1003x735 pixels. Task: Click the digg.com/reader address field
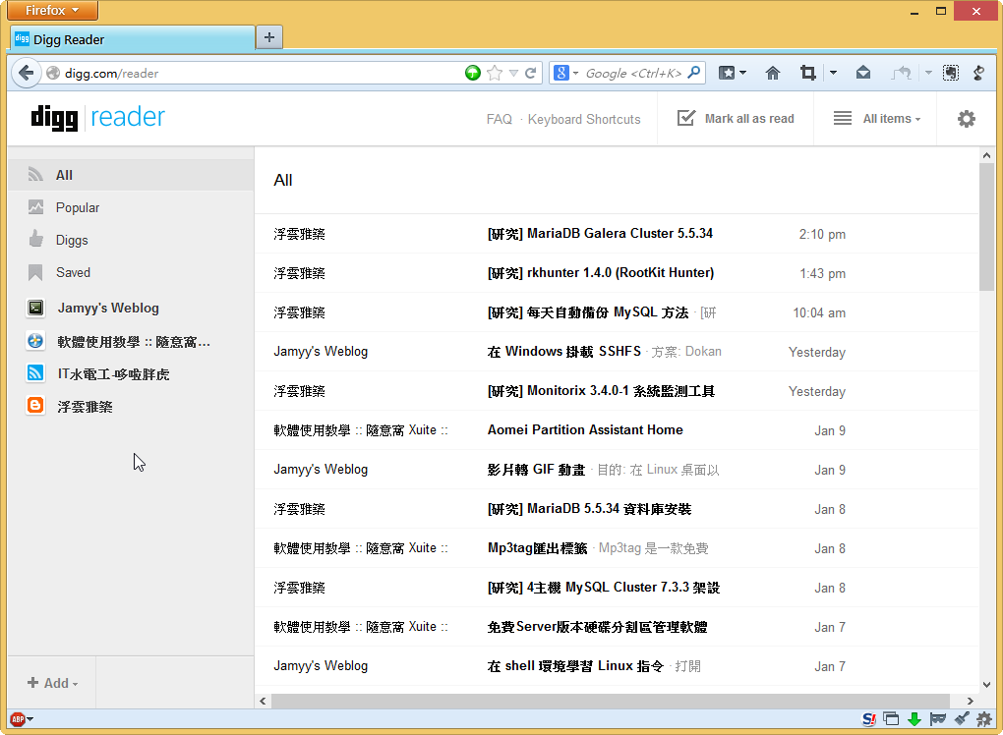pos(263,73)
